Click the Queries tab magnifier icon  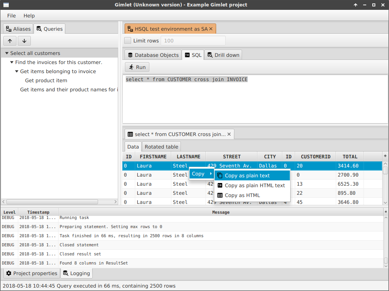click(39, 29)
